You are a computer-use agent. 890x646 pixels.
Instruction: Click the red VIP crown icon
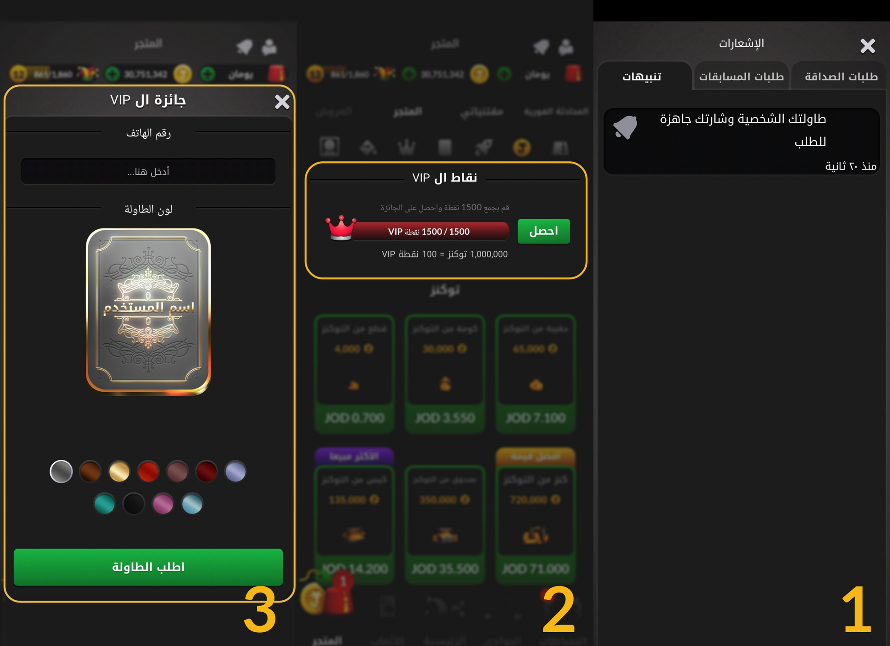pyautogui.click(x=341, y=228)
